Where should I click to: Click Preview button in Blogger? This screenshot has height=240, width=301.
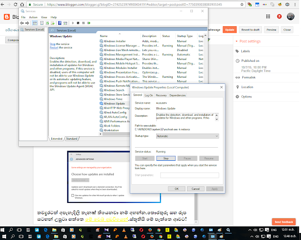pos(271,30)
